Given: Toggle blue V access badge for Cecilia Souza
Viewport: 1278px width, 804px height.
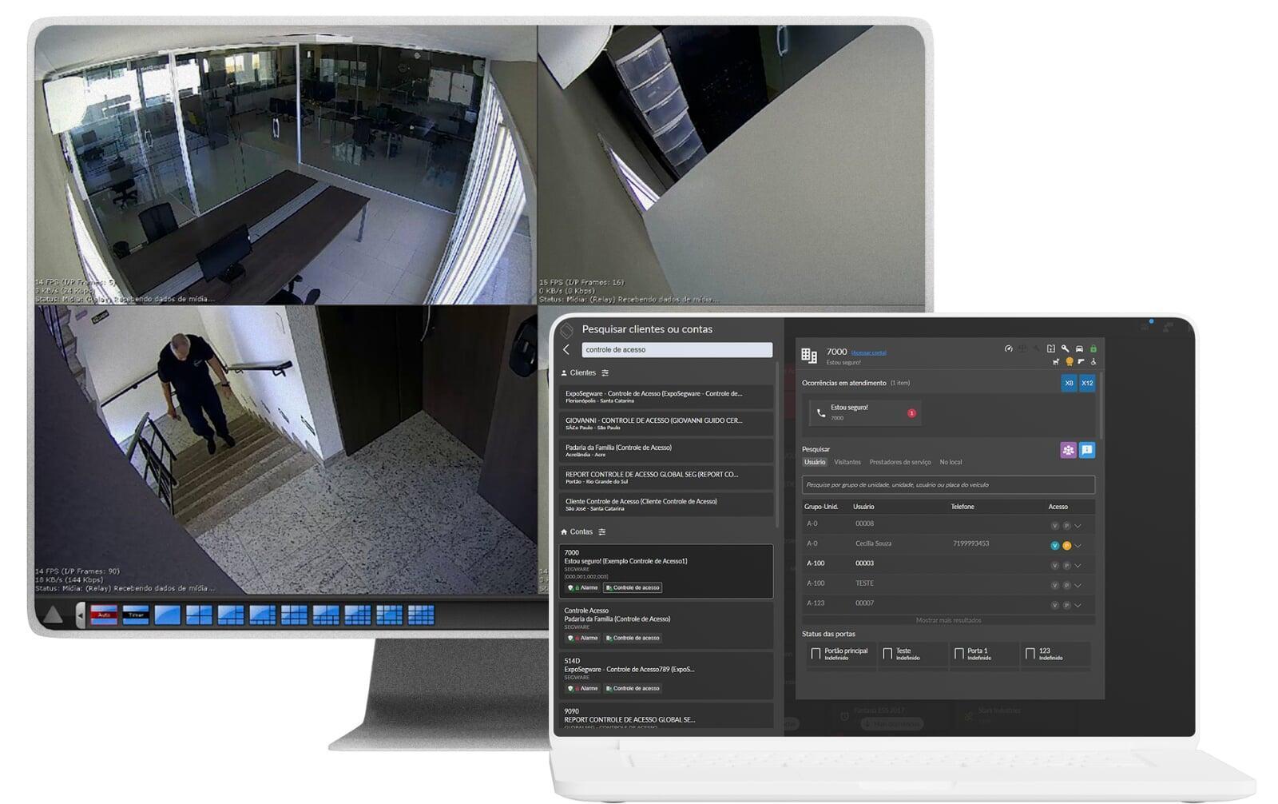Looking at the screenshot, I should click(1054, 545).
